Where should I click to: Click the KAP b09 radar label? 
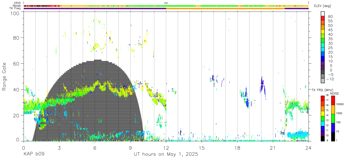tap(34, 154)
